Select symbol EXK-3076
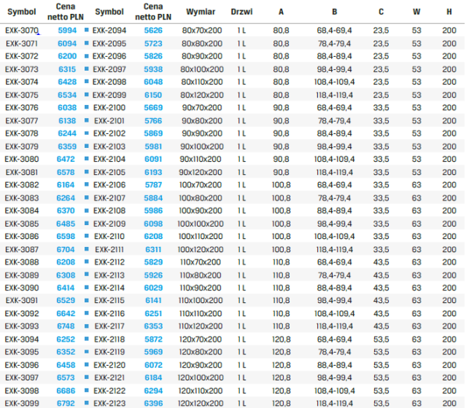466x408 pixels. pyautogui.click(x=22, y=108)
